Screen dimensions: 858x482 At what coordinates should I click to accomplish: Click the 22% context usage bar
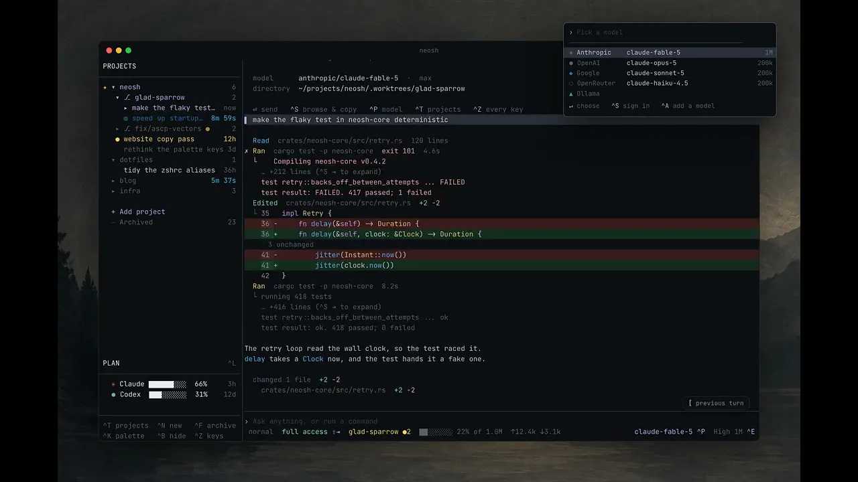(x=436, y=432)
